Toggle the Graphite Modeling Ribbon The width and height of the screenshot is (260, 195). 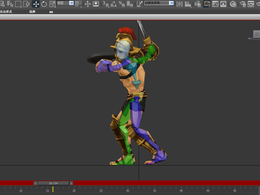click(207, 4)
